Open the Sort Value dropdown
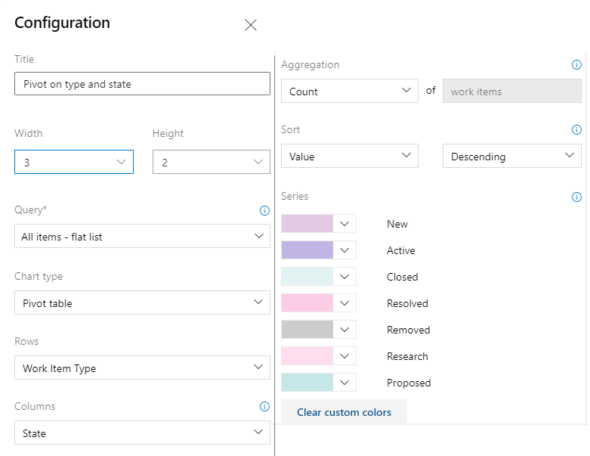The width and height of the screenshot is (590, 456). click(350, 156)
